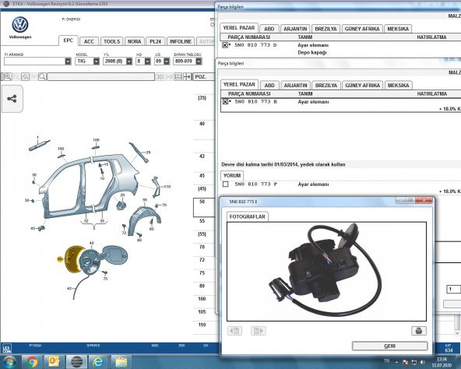Tick checkbox for part 5N0 810 773 F
461x369 pixels.
point(226,184)
